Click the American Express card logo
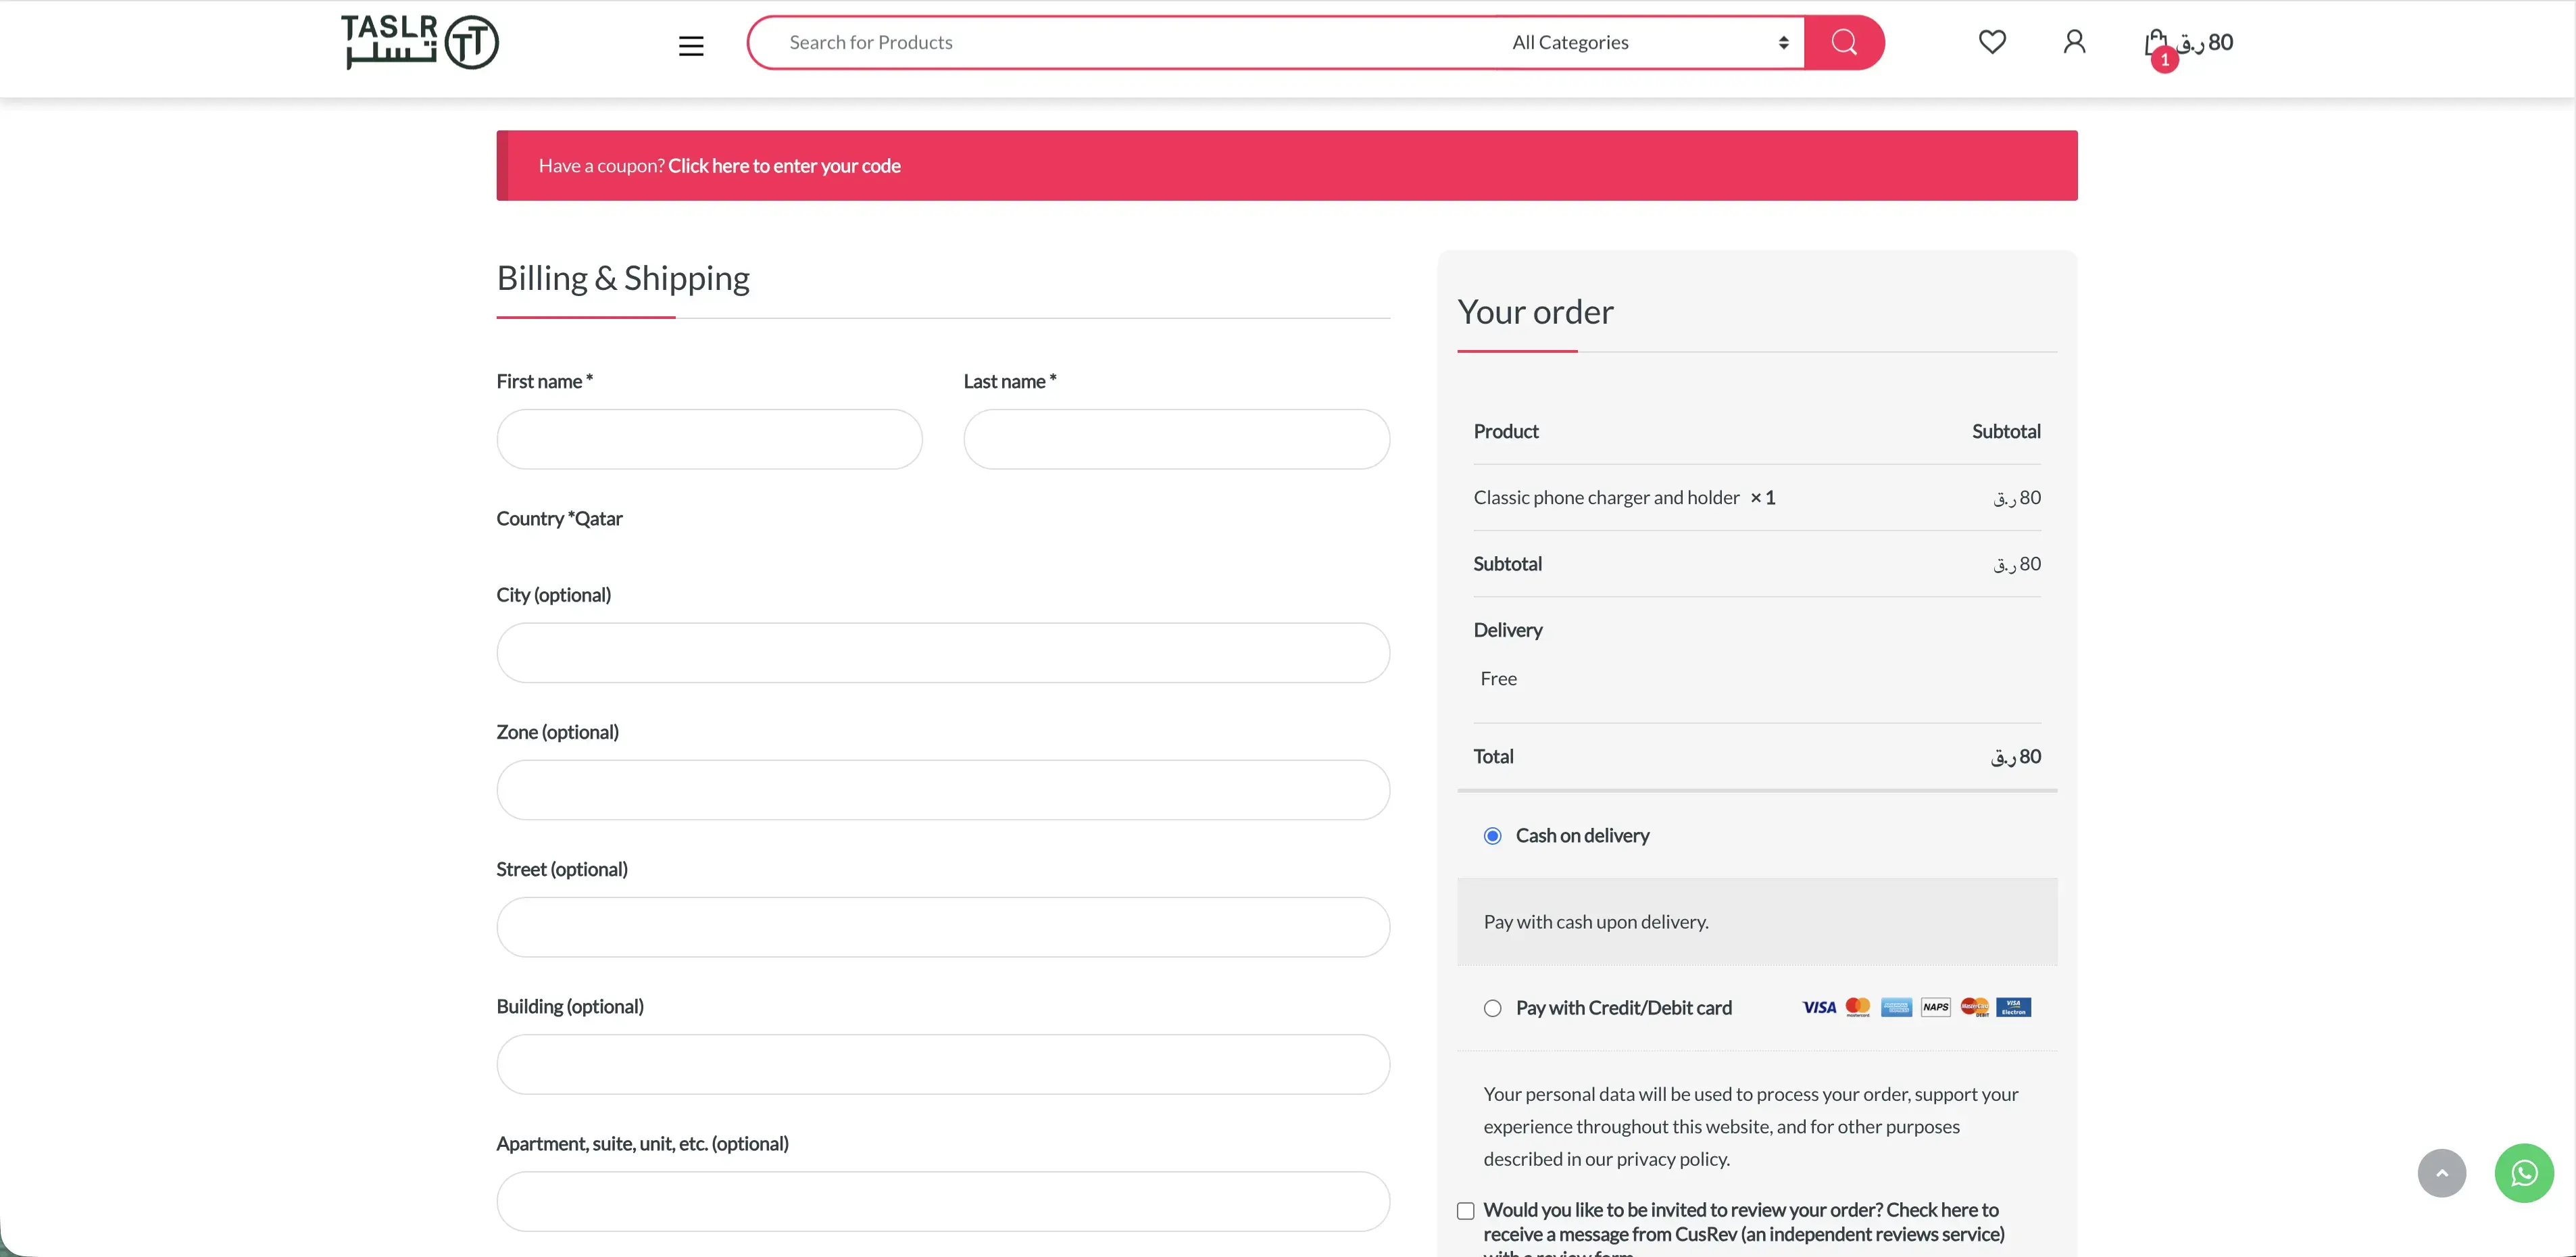This screenshot has width=2576, height=1257. point(1896,1007)
